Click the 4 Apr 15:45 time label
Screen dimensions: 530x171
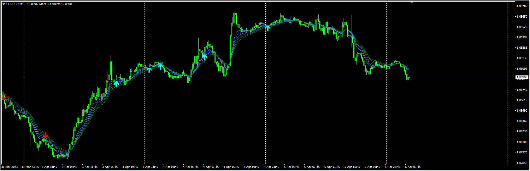point(231,167)
